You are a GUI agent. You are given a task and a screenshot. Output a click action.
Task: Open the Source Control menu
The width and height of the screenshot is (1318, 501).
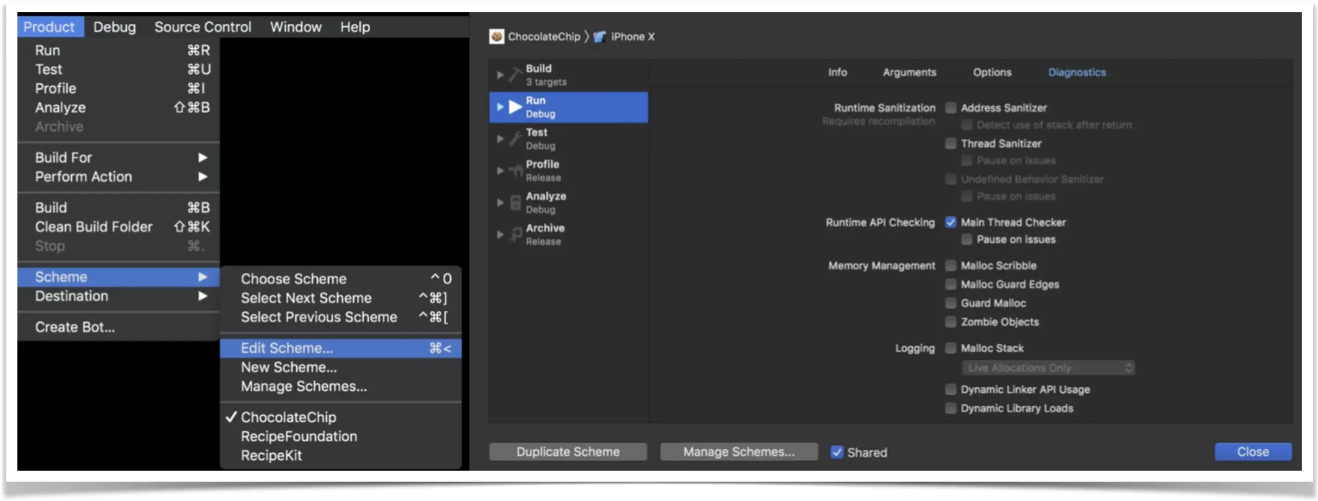point(203,27)
